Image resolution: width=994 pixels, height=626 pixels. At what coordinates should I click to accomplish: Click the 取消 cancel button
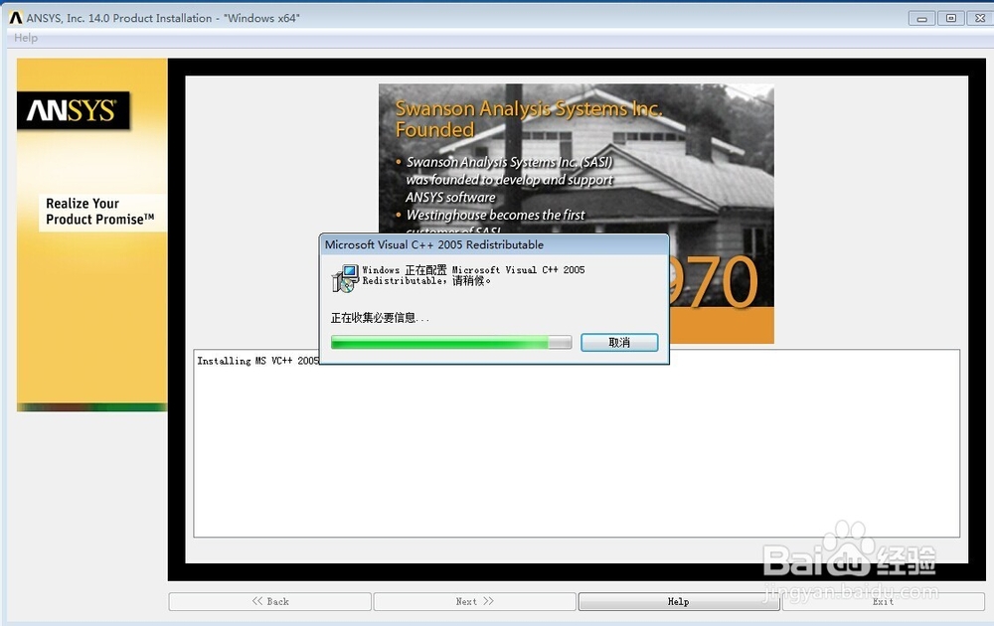(x=619, y=343)
